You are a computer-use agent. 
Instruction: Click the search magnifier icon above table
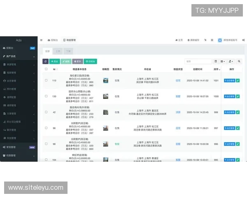coord(239,61)
